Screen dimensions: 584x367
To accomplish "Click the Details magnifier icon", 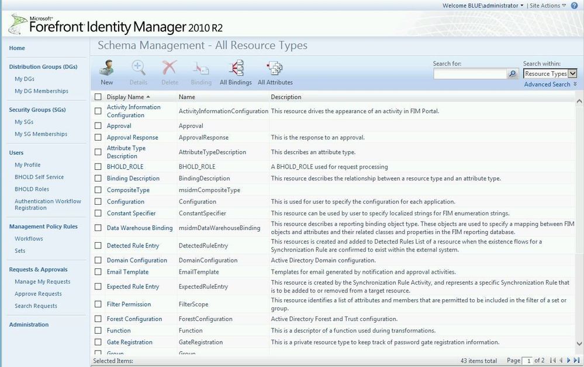I will pos(138,68).
